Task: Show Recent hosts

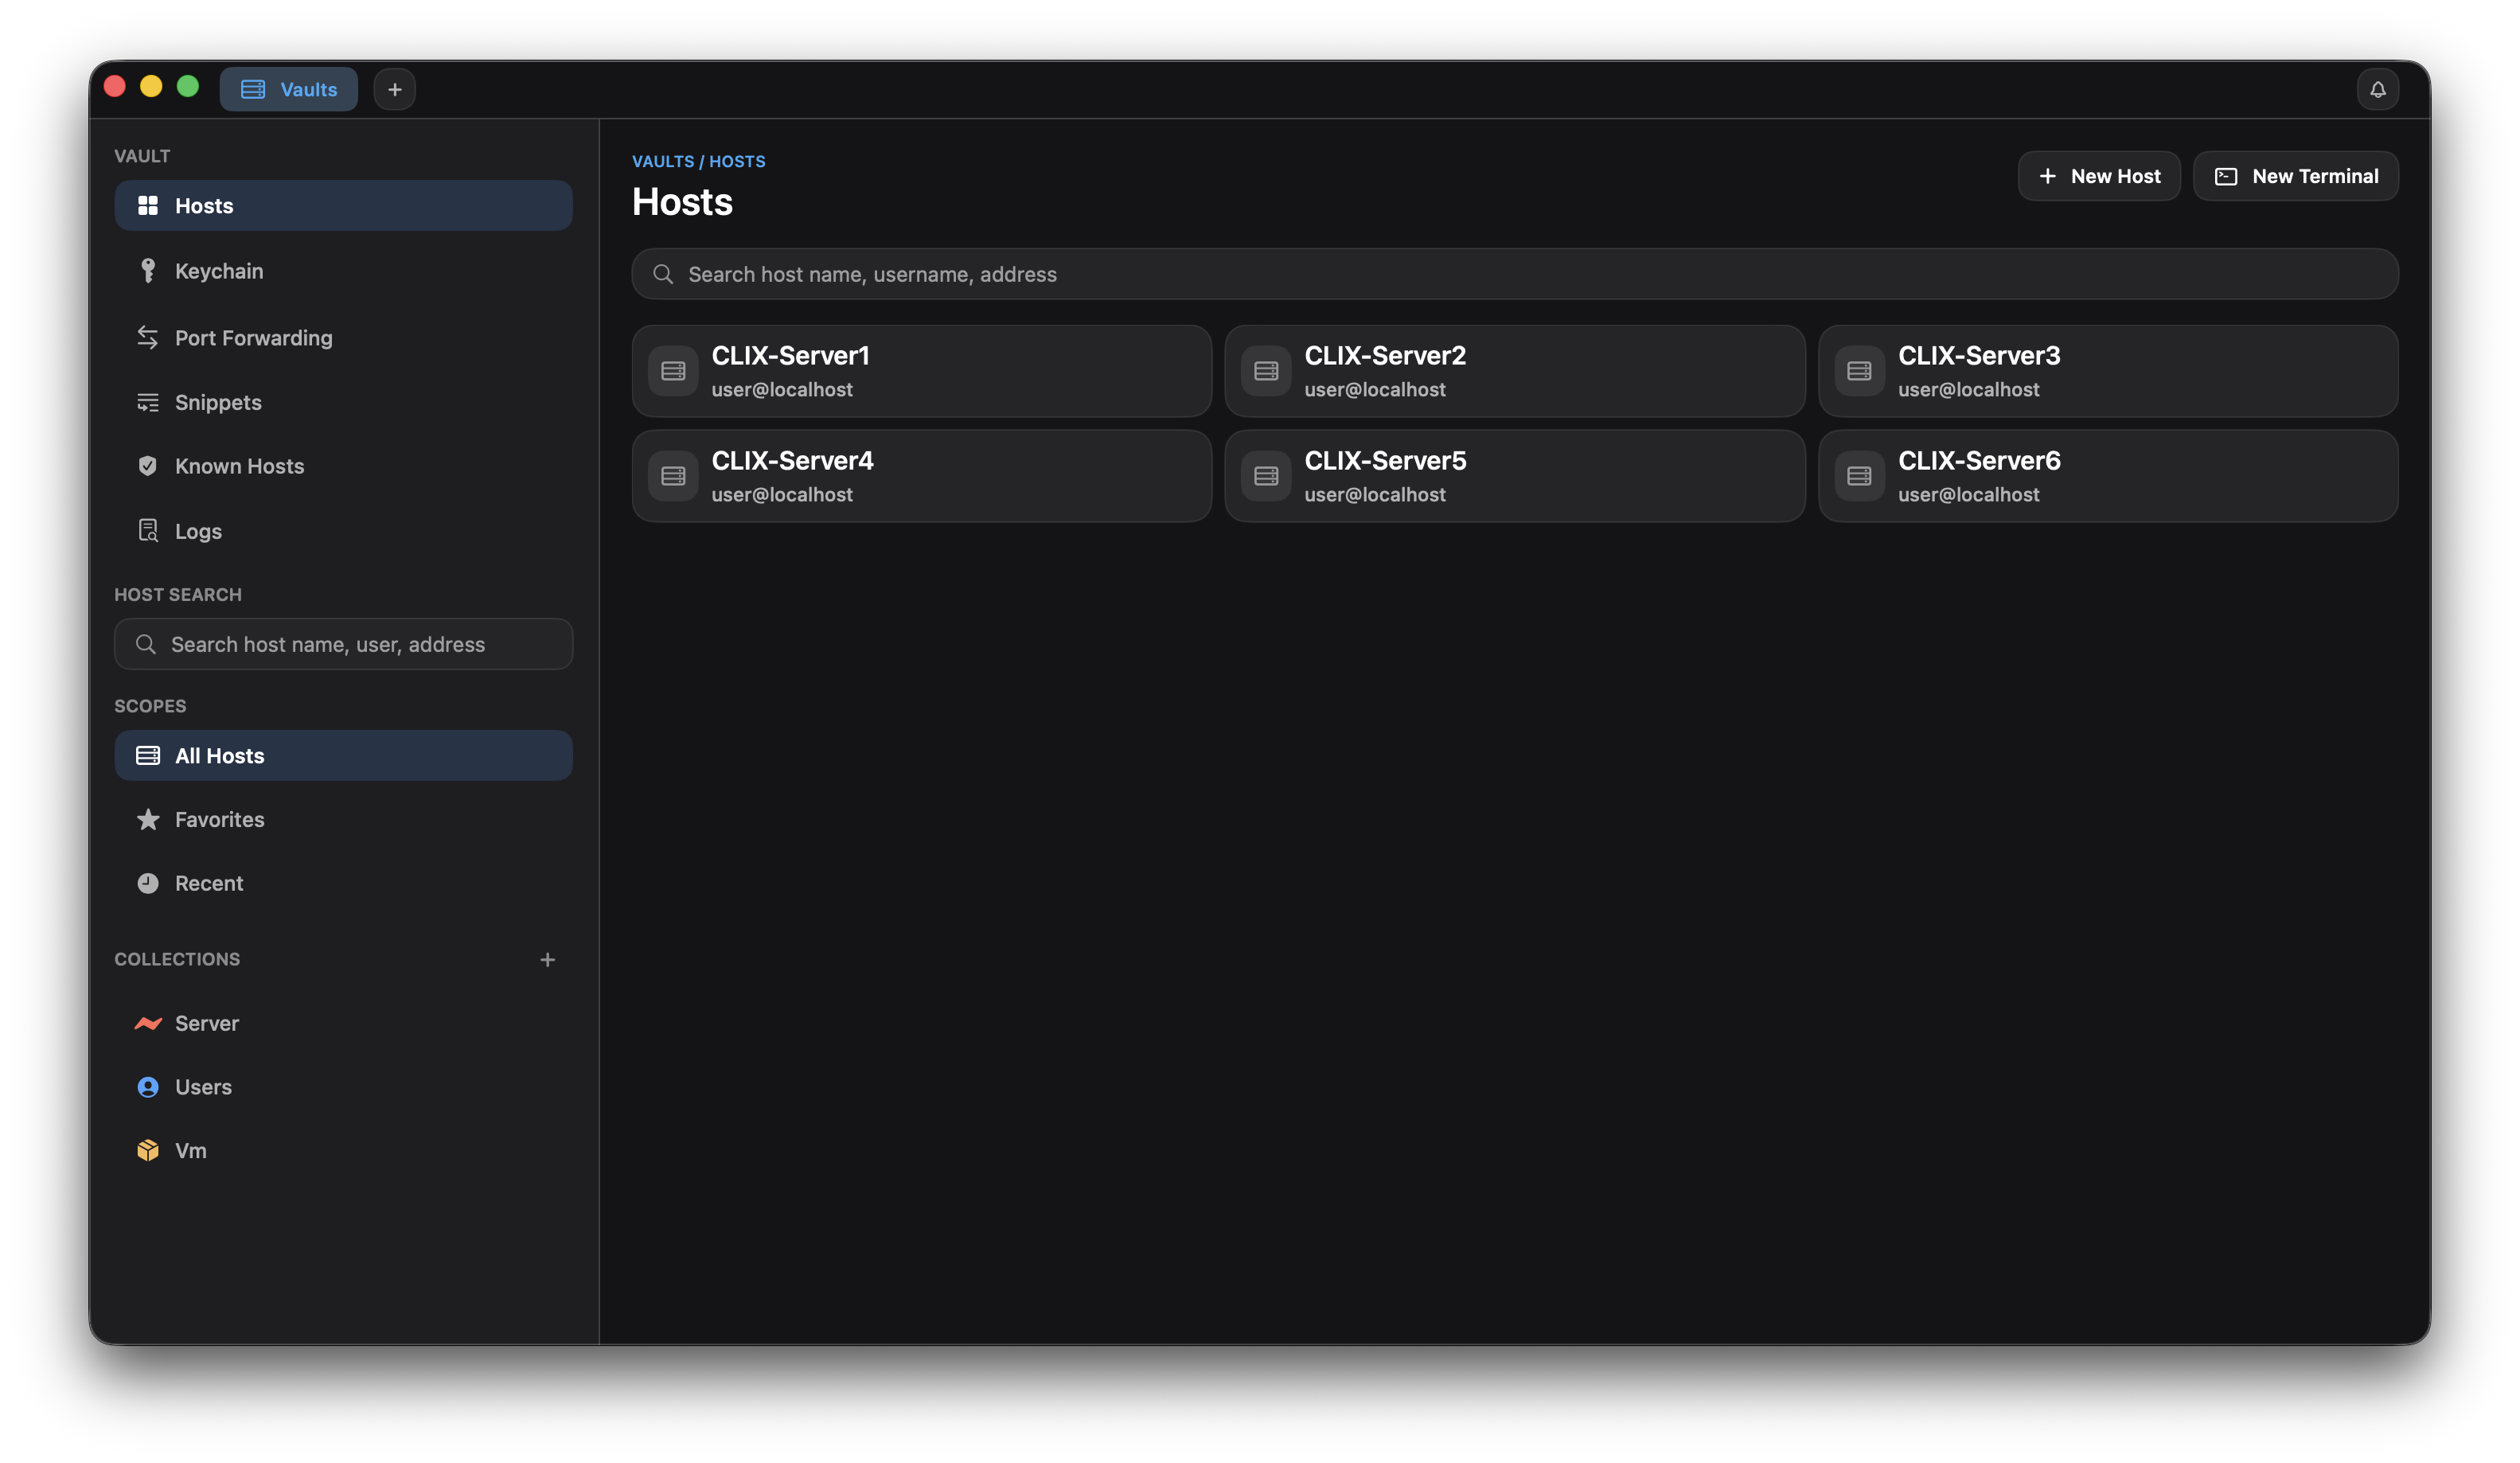Action: pyautogui.click(x=343, y=884)
